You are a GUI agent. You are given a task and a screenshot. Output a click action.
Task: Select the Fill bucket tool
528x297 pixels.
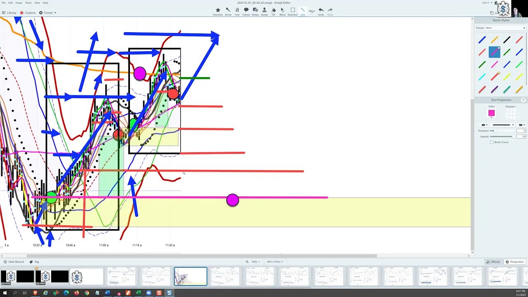[x=273, y=12]
